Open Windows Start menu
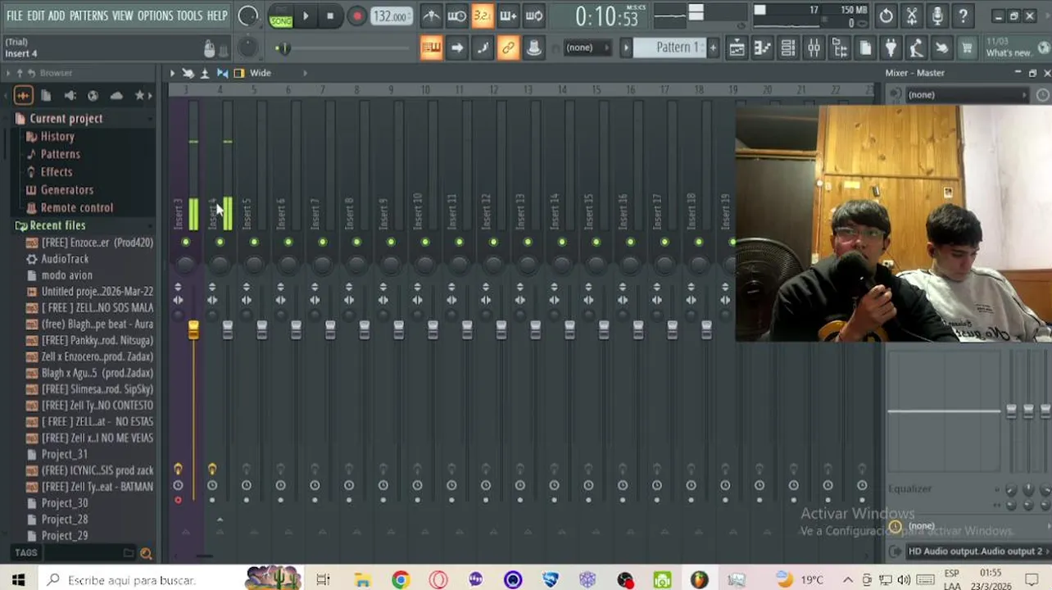The height and width of the screenshot is (590, 1052). click(x=18, y=579)
